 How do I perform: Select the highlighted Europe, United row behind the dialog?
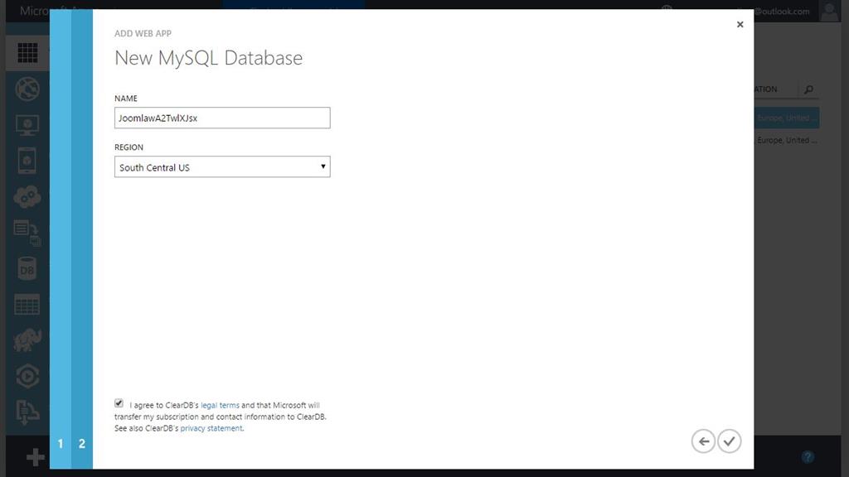[786, 118]
